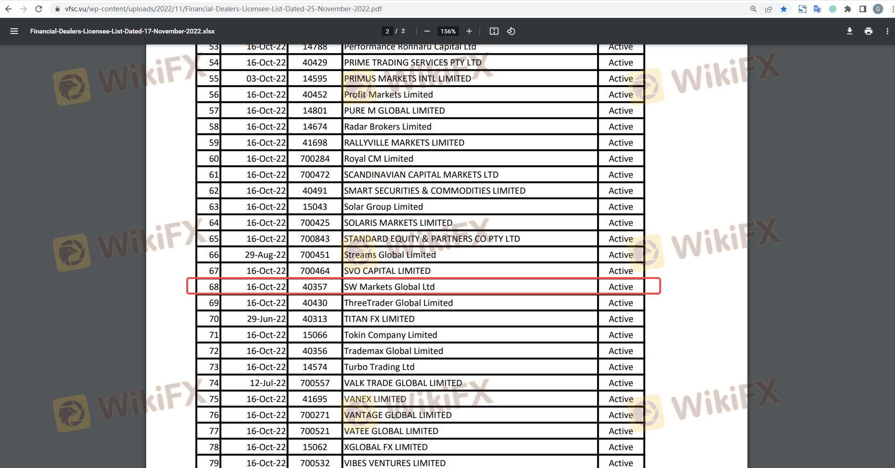Reload the current browser page
This screenshot has width=895, height=468.
pyautogui.click(x=39, y=9)
